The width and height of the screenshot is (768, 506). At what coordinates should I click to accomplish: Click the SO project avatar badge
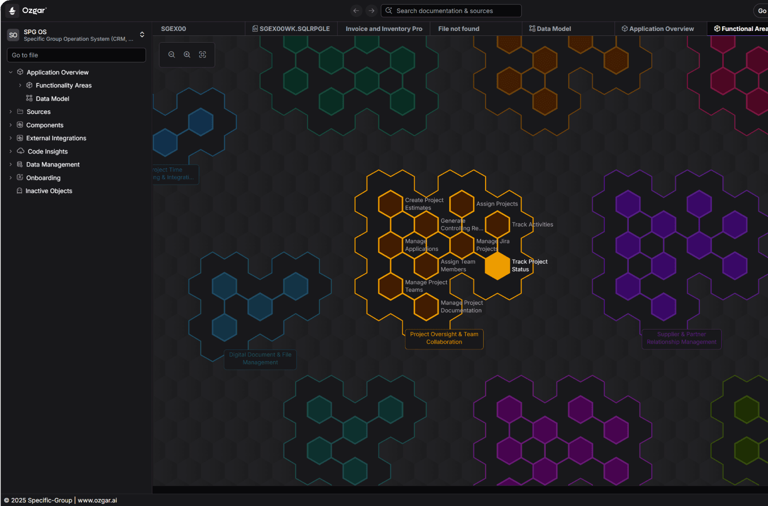pyautogui.click(x=13, y=35)
